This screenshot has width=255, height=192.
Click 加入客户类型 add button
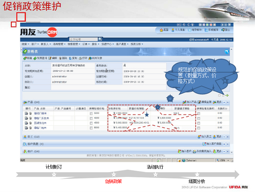pos(212,144)
